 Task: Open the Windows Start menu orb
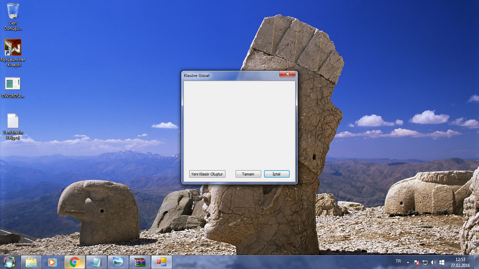[x=9, y=262]
